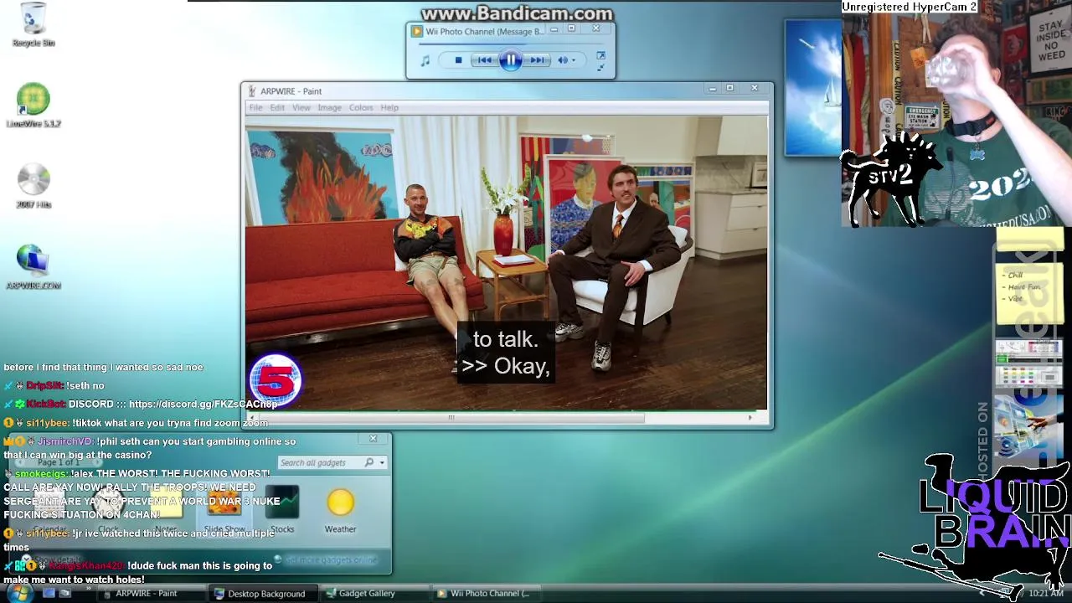Select the Notes gadget in gallery

point(166,510)
